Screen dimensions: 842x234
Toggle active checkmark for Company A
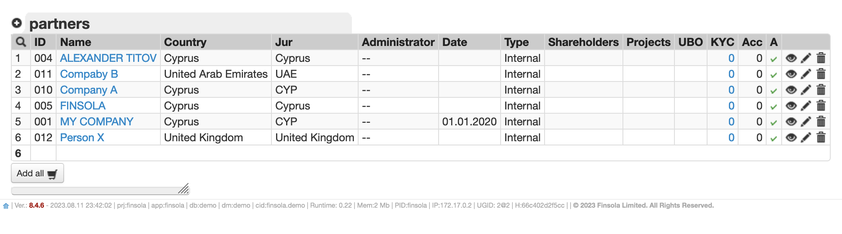774,91
